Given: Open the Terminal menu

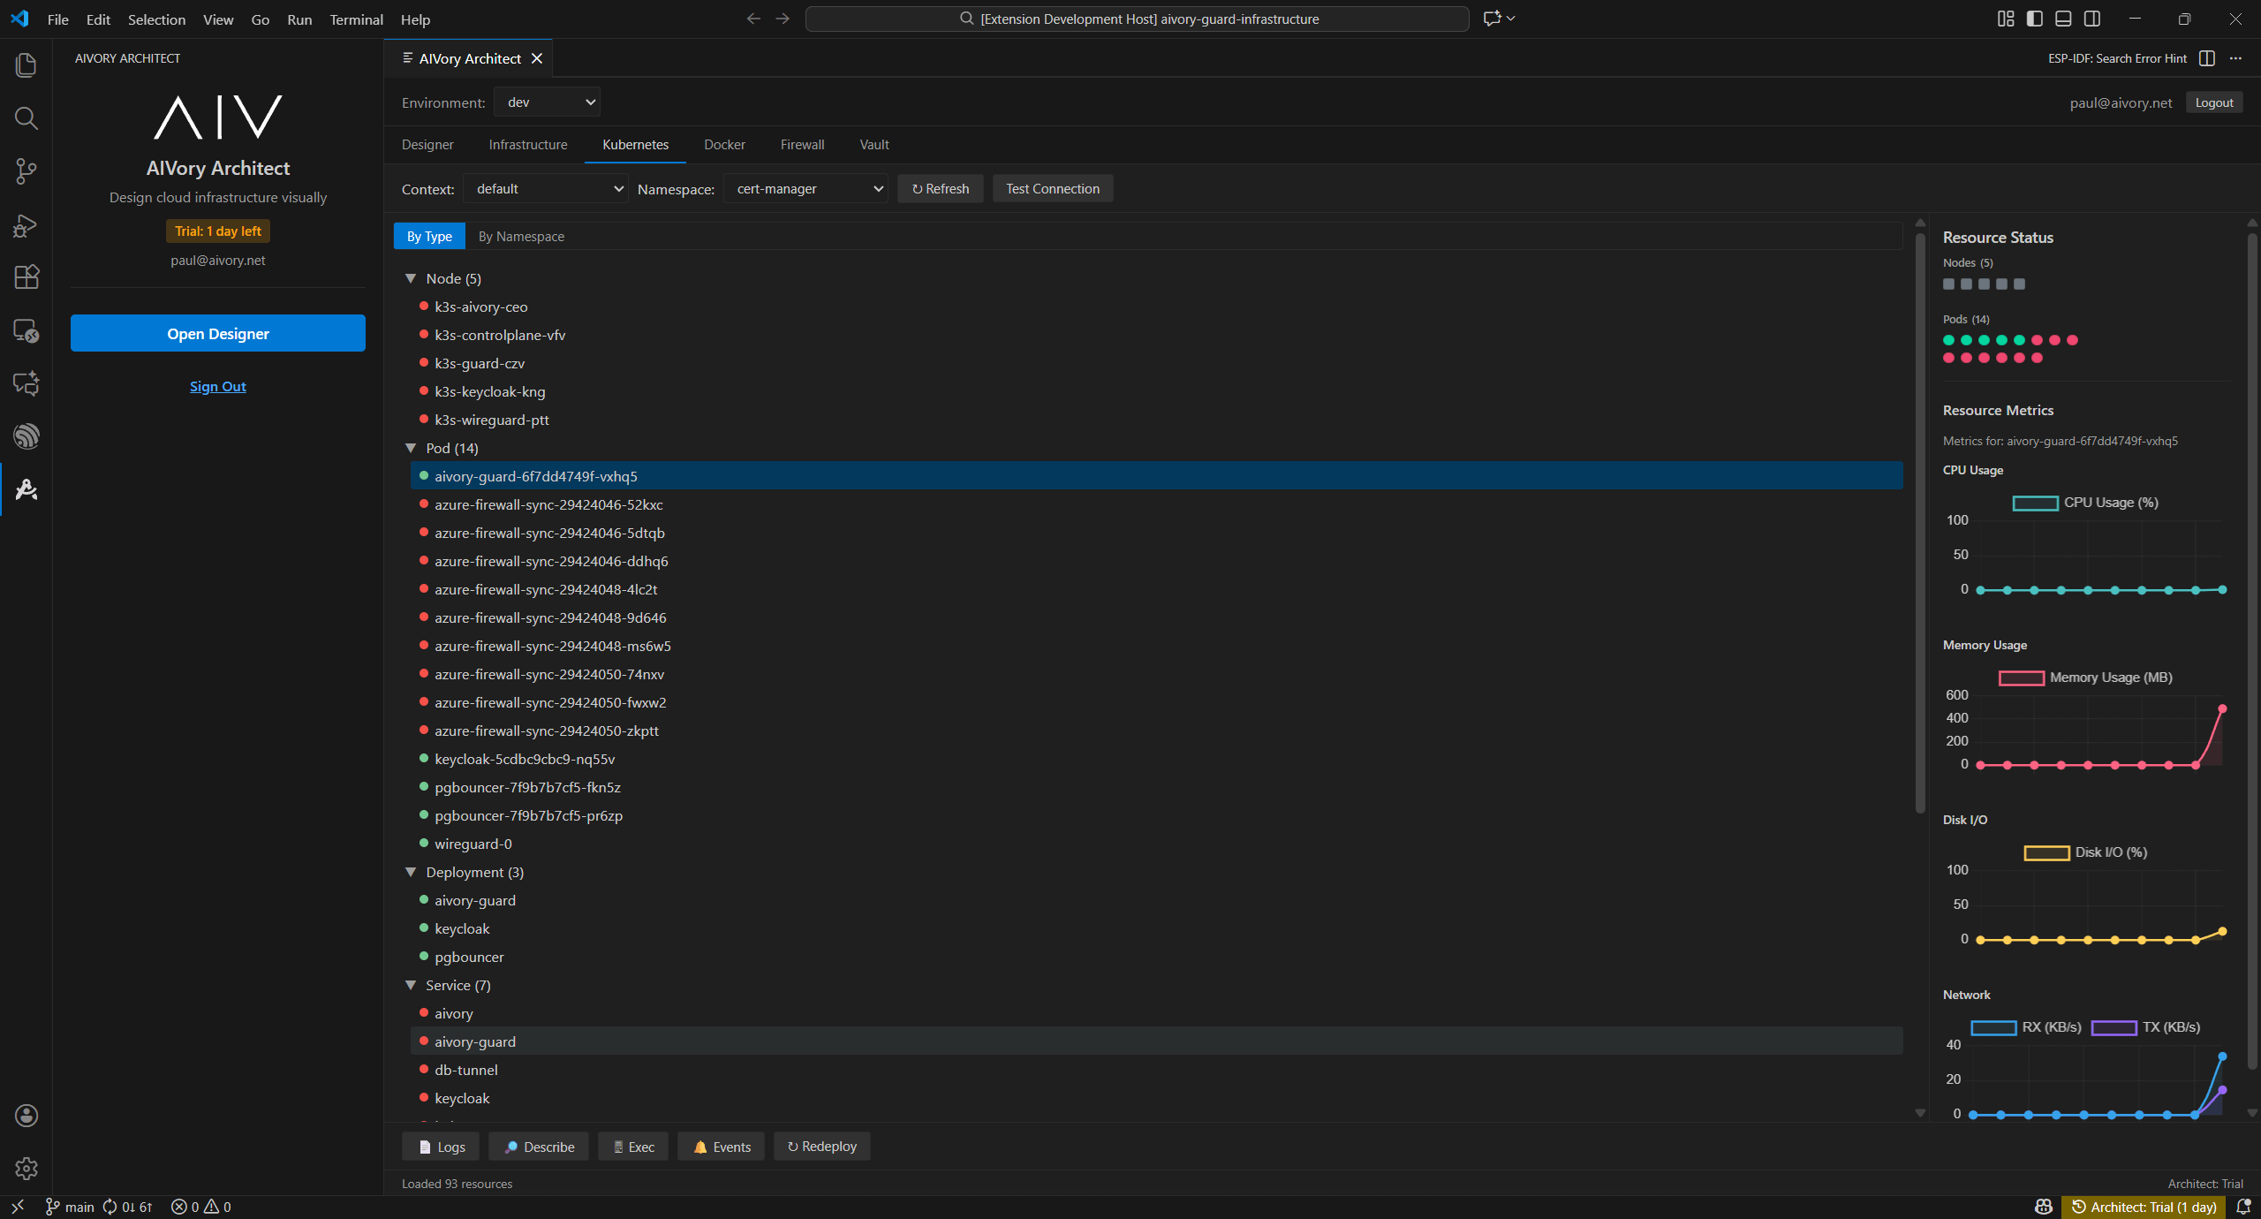Looking at the screenshot, I should coord(356,19).
